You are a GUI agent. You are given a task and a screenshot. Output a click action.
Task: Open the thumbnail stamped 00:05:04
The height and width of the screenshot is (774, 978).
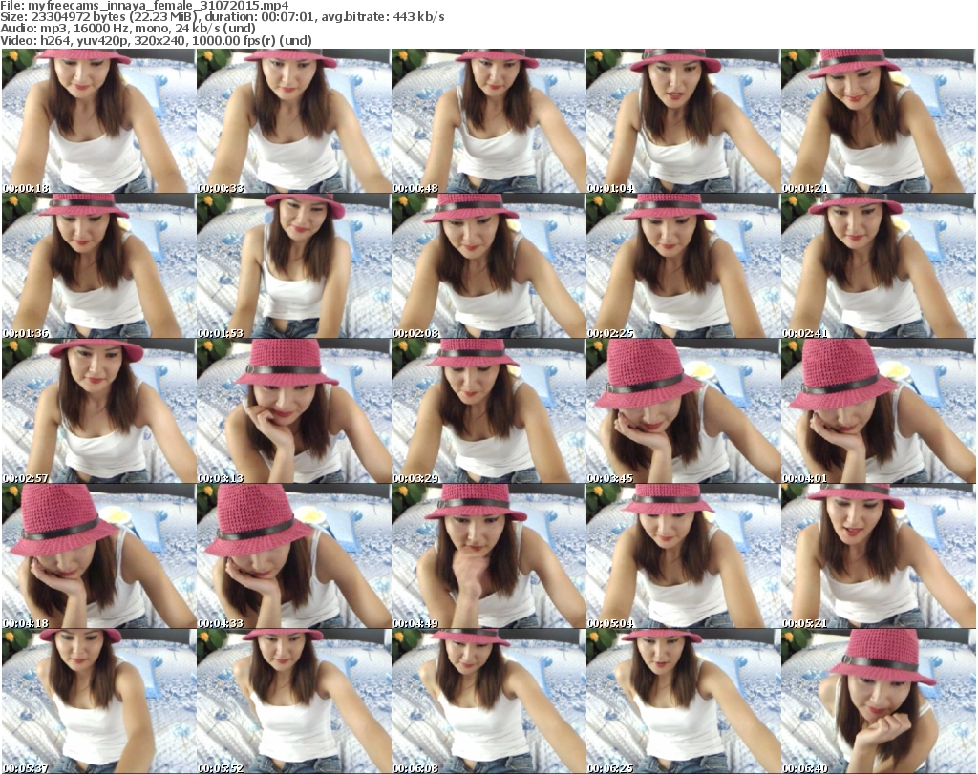pyautogui.click(x=684, y=556)
